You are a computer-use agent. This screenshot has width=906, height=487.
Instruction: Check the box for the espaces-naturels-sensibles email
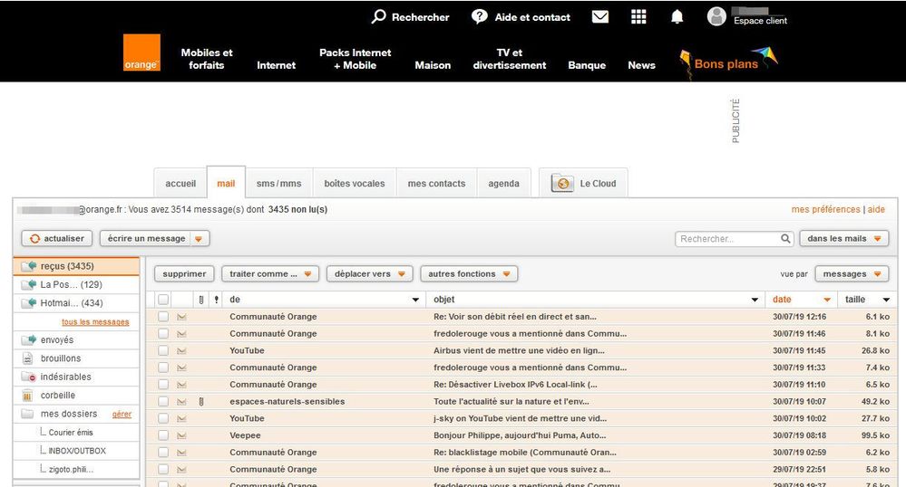click(163, 401)
